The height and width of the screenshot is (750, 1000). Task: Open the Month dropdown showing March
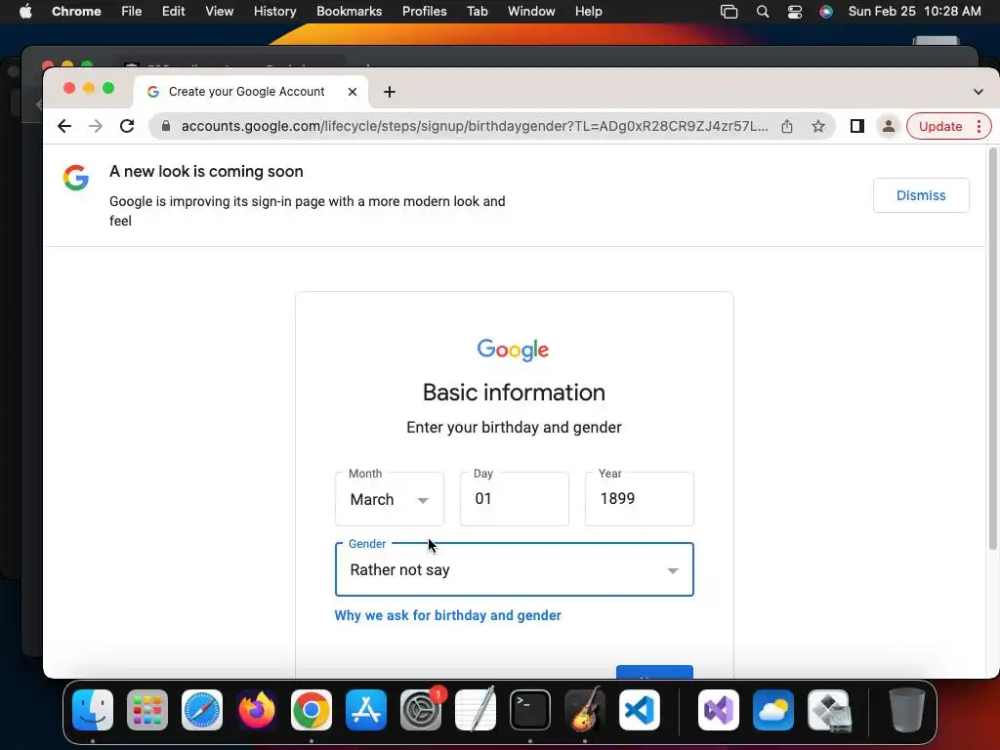389,499
